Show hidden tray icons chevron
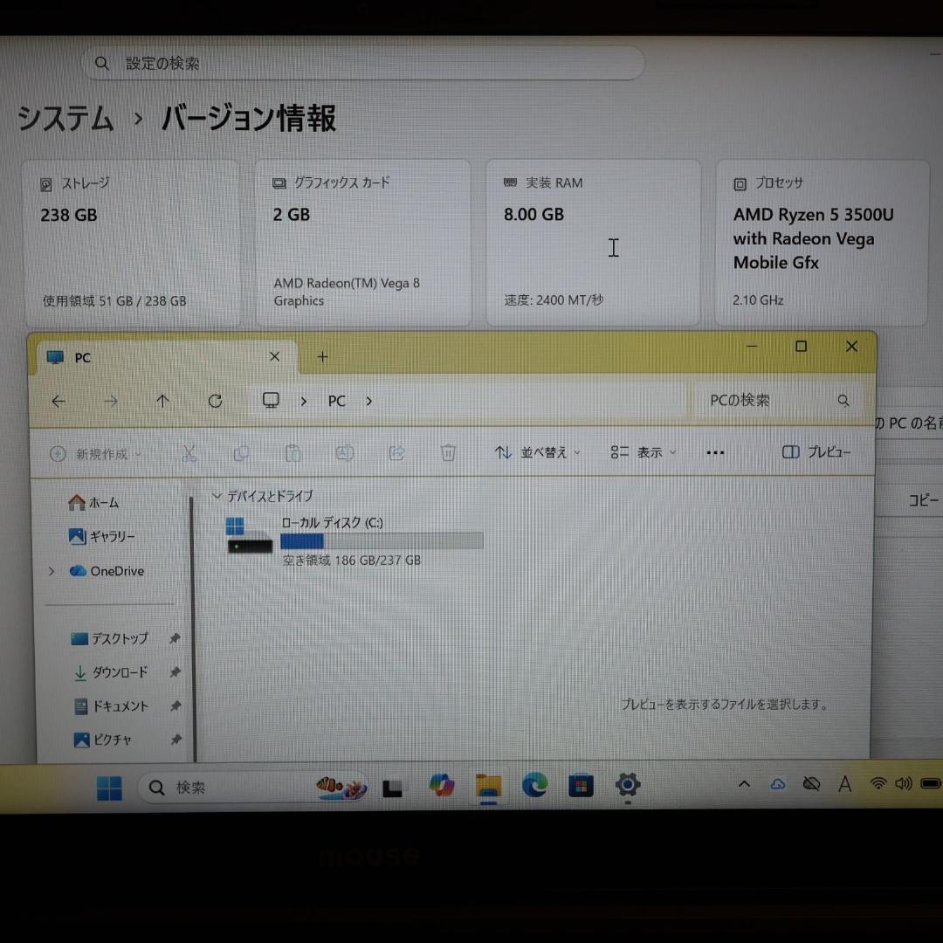 [744, 783]
